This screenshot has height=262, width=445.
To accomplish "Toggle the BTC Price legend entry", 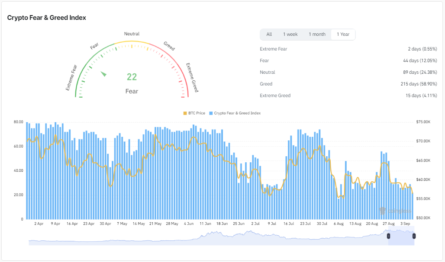I will 194,113.
